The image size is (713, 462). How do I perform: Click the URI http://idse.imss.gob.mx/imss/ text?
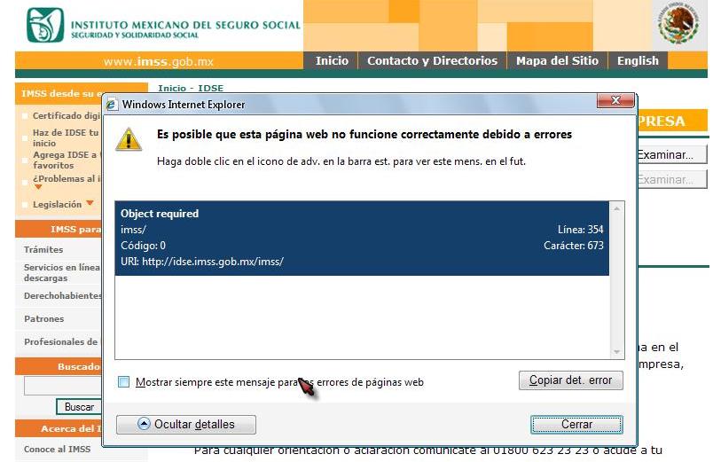click(202, 262)
